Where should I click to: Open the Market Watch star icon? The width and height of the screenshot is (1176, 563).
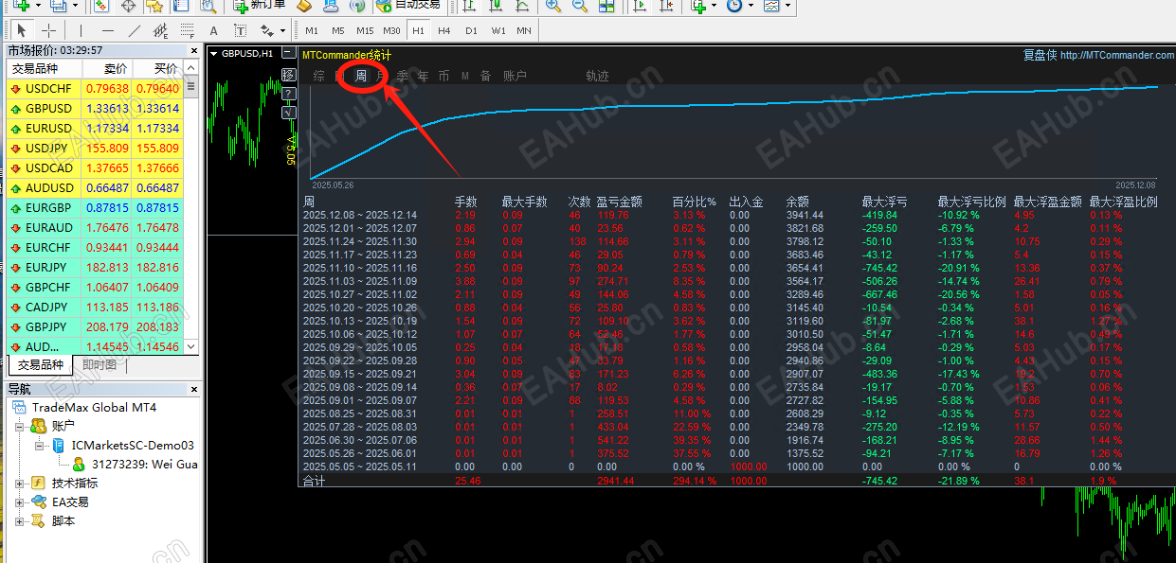pyautogui.click(x=154, y=6)
